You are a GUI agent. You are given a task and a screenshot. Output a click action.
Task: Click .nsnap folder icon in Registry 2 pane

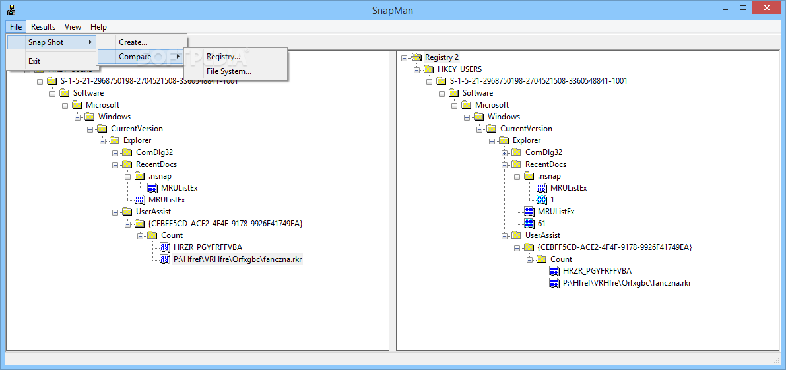[x=529, y=175]
